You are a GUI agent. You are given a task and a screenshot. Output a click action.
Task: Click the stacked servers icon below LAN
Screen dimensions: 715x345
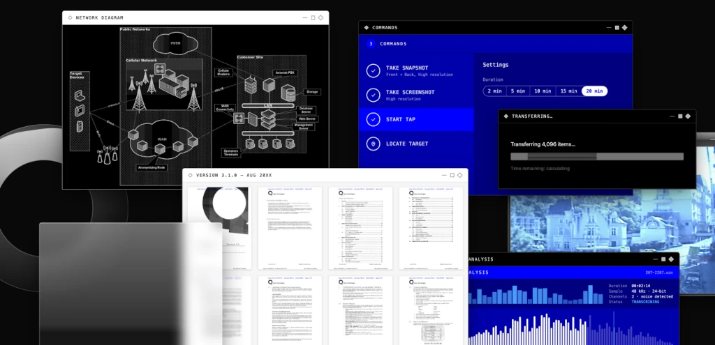pyautogui.click(x=269, y=120)
